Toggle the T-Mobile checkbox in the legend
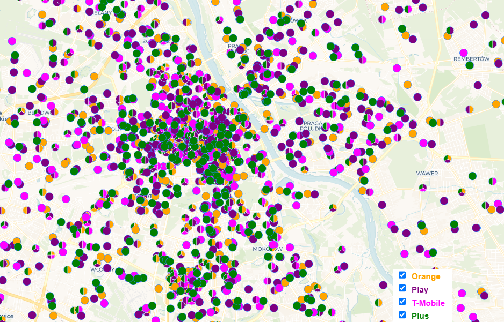This screenshot has height=322, width=504. pyautogui.click(x=402, y=302)
